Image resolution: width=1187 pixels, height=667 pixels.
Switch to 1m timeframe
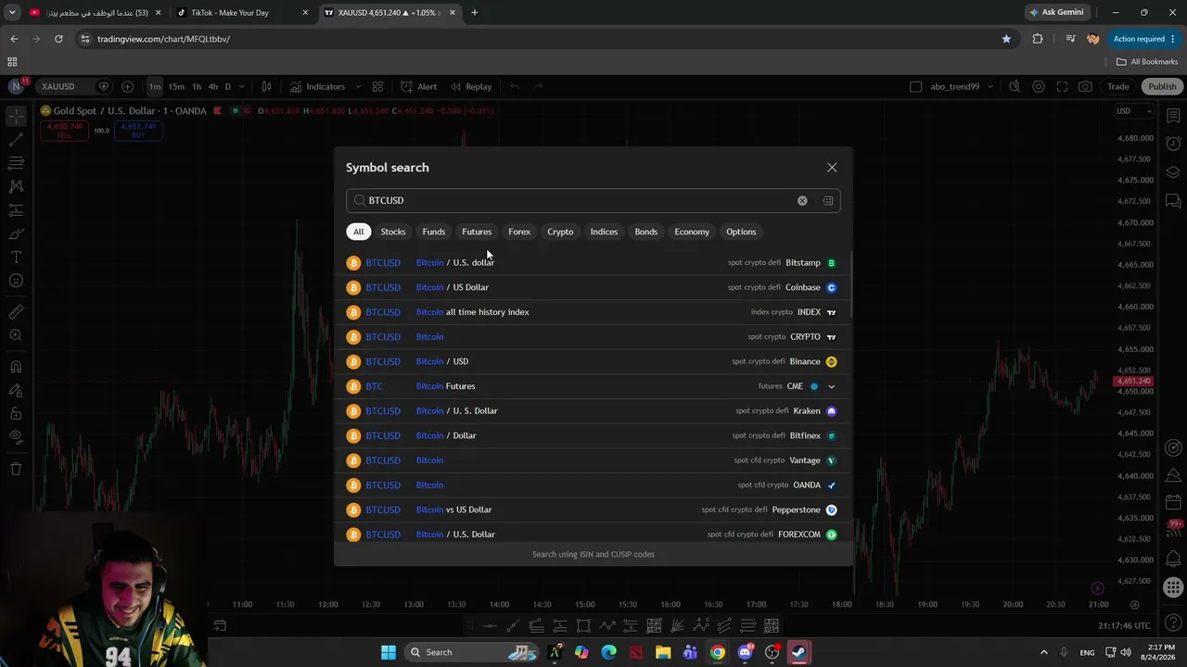155,86
